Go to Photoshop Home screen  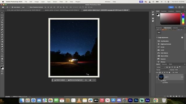click(x=3, y=7)
